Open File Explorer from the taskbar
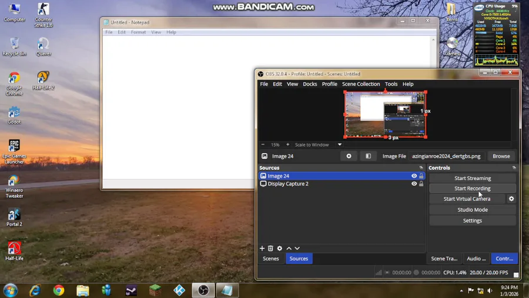This screenshot has width=529, height=298. point(83,290)
